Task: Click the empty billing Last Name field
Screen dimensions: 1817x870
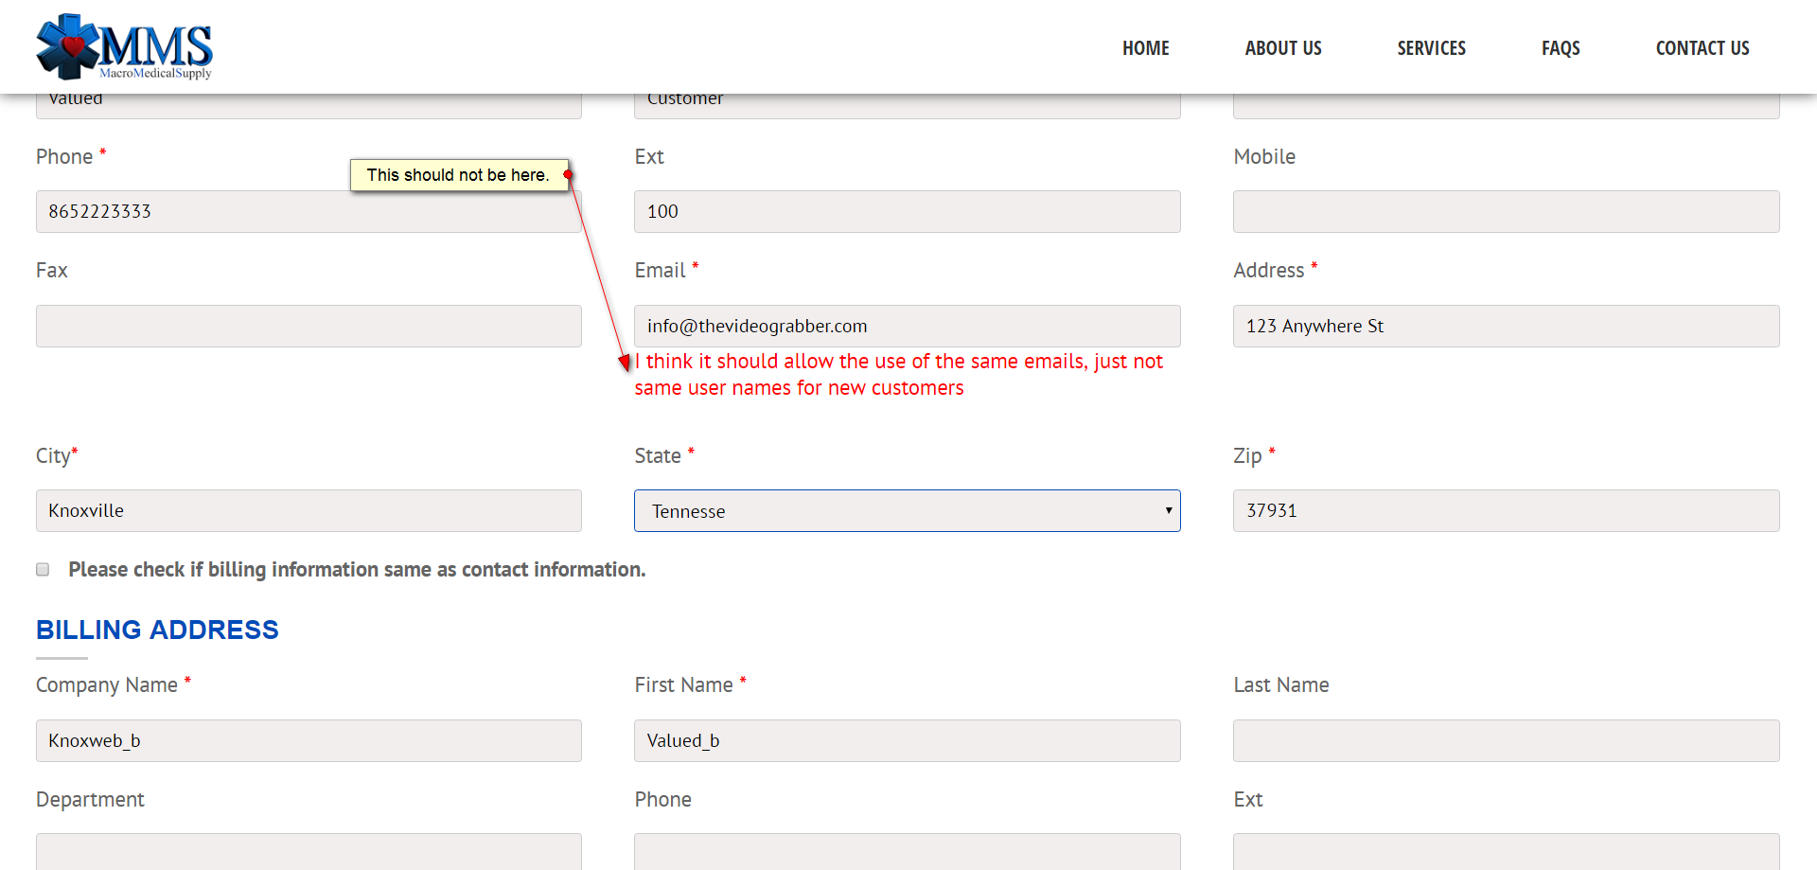Action: [1505, 741]
